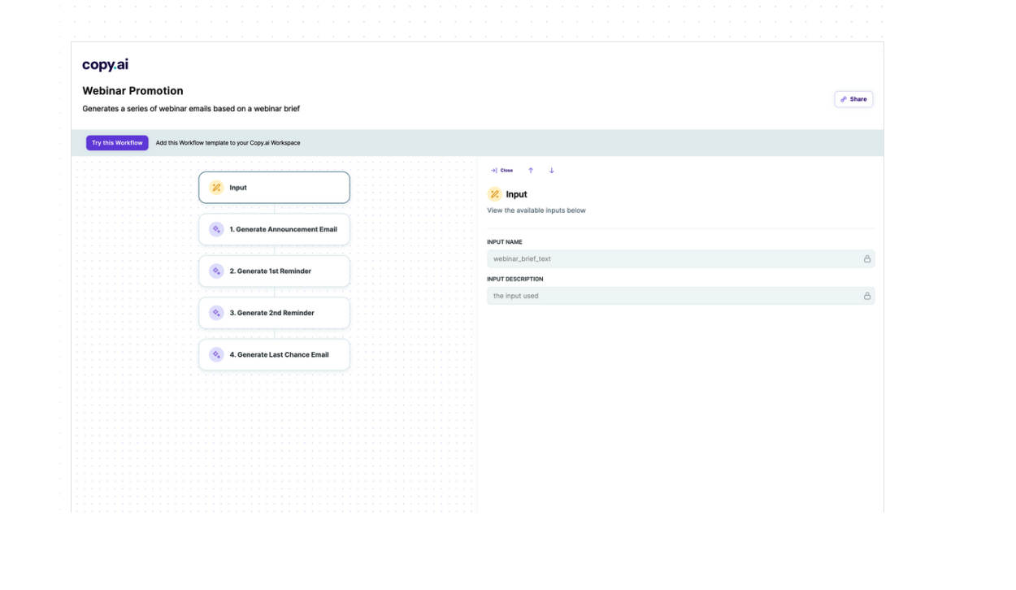Click the webinar_brief_text input name field
Image resolution: width=1016 pixels, height=590 pixels.
point(673,259)
